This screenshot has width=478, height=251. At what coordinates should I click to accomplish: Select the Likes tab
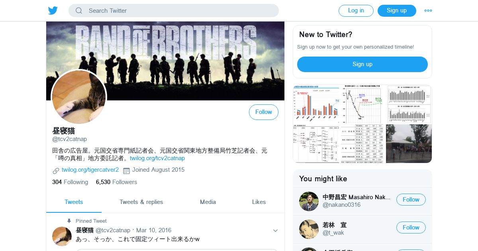259,202
